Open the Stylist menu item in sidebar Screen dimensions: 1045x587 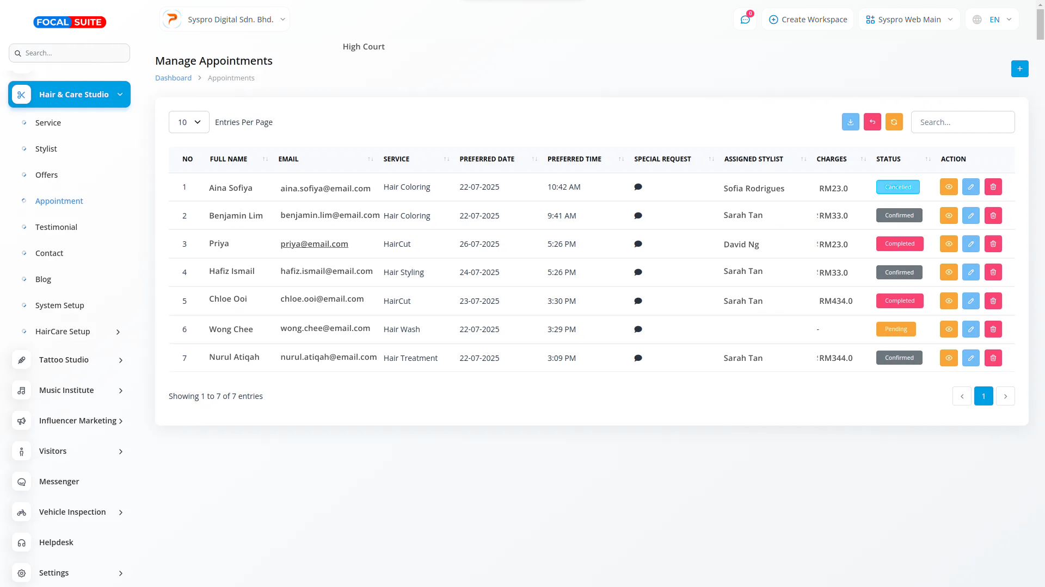tap(46, 149)
